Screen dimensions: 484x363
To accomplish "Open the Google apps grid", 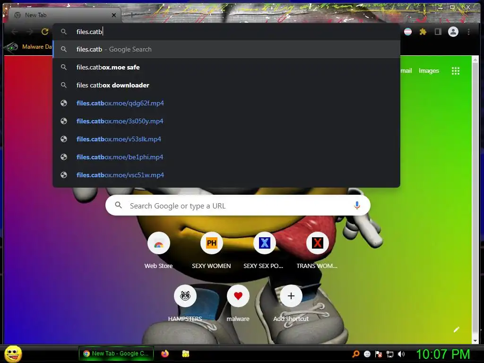I will click(x=456, y=71).
